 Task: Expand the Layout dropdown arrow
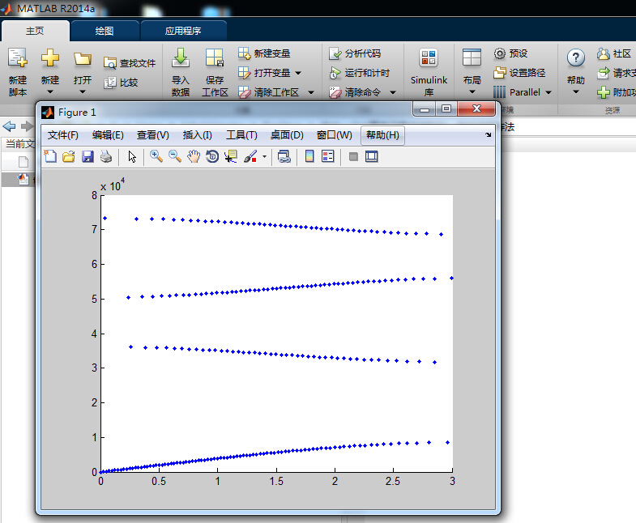[472, 92]
